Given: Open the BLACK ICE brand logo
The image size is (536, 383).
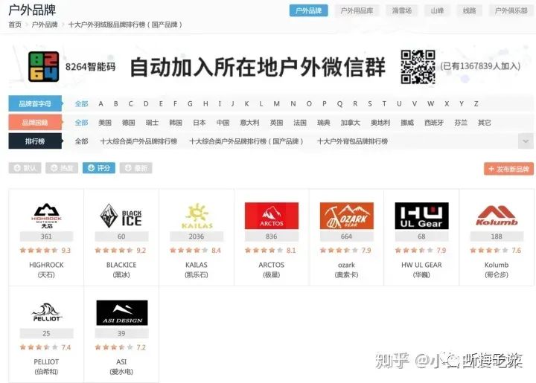Looking at the screenshot, I should (121, 216).
